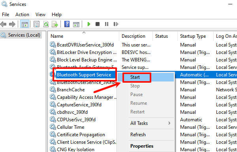Click the gear icon beside cbdhsvc_390fd
This screenshot has width=237, height=152.
point(53,112)
